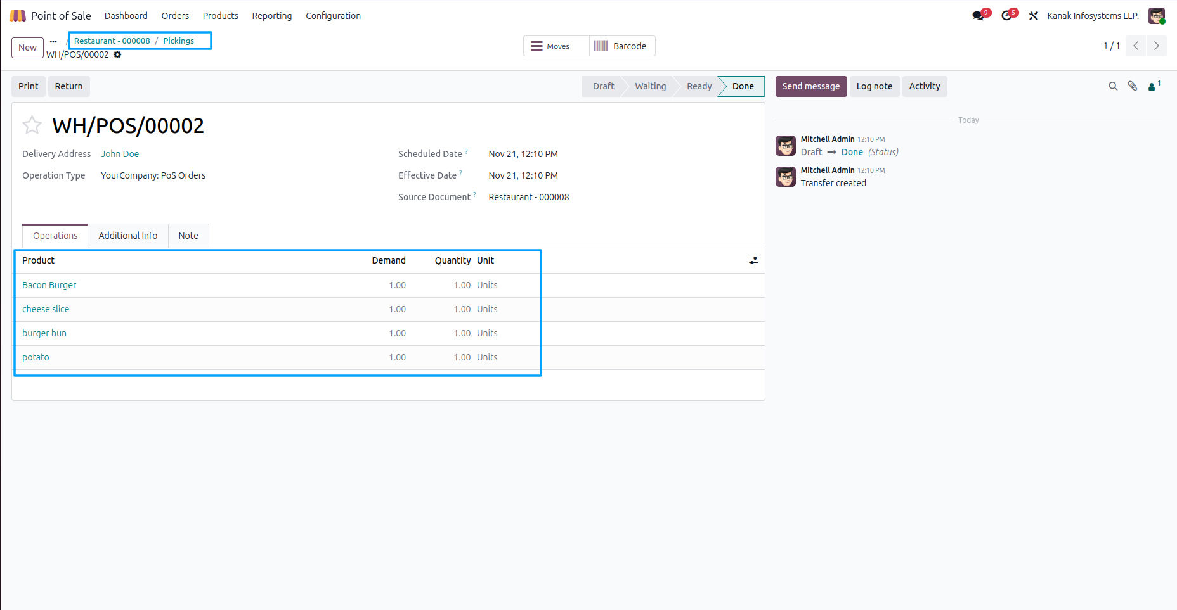Screen dimensions: 1177x610
Task: Click the debug tools wrench icon
Action: click(x=1034, y=16)
